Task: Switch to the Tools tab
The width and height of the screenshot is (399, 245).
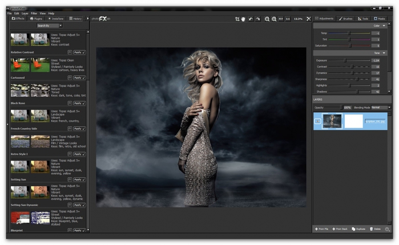Action: tap(363, 19)
